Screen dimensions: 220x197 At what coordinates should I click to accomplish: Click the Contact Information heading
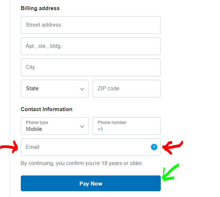[46, 109]
